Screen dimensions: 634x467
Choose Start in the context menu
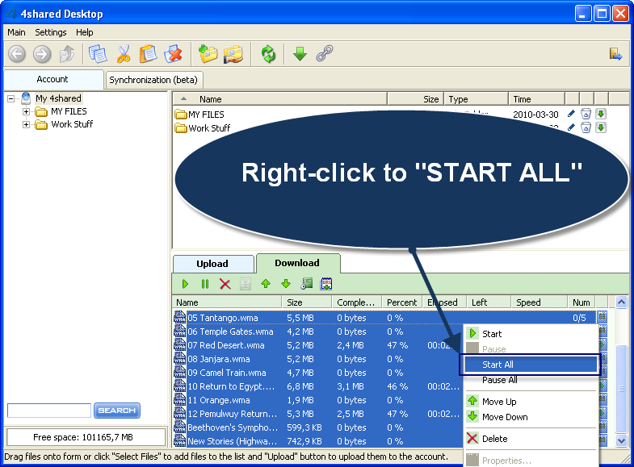point(531,334)
